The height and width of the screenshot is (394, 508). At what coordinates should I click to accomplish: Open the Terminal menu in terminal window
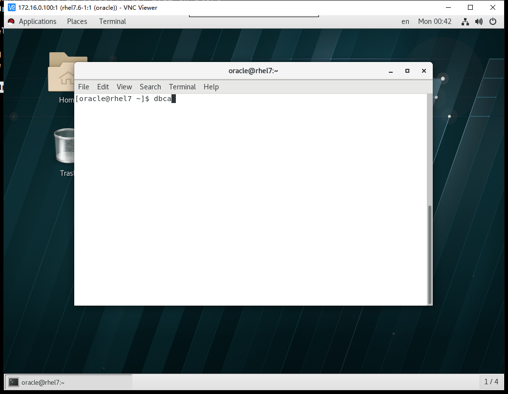182,87
